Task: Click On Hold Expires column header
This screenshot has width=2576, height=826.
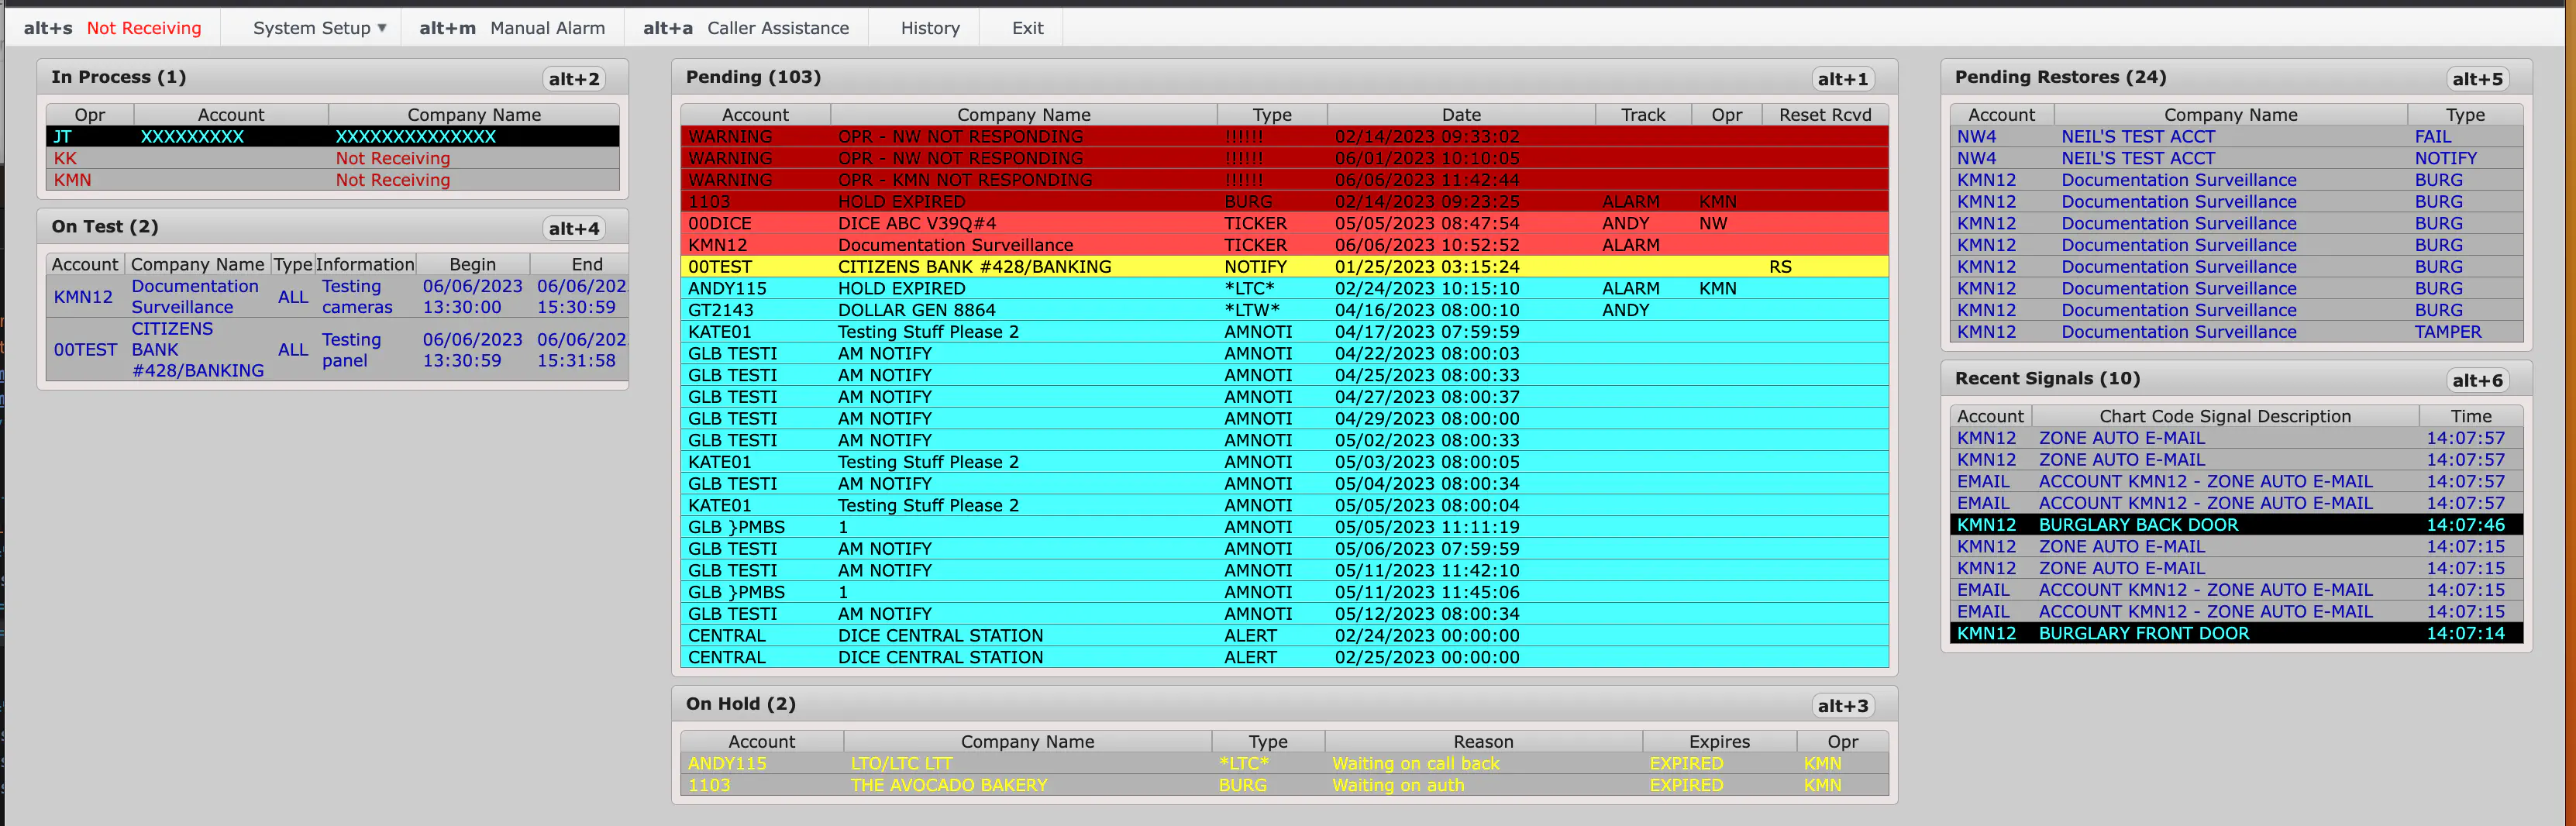Action: click(1719, 742)
